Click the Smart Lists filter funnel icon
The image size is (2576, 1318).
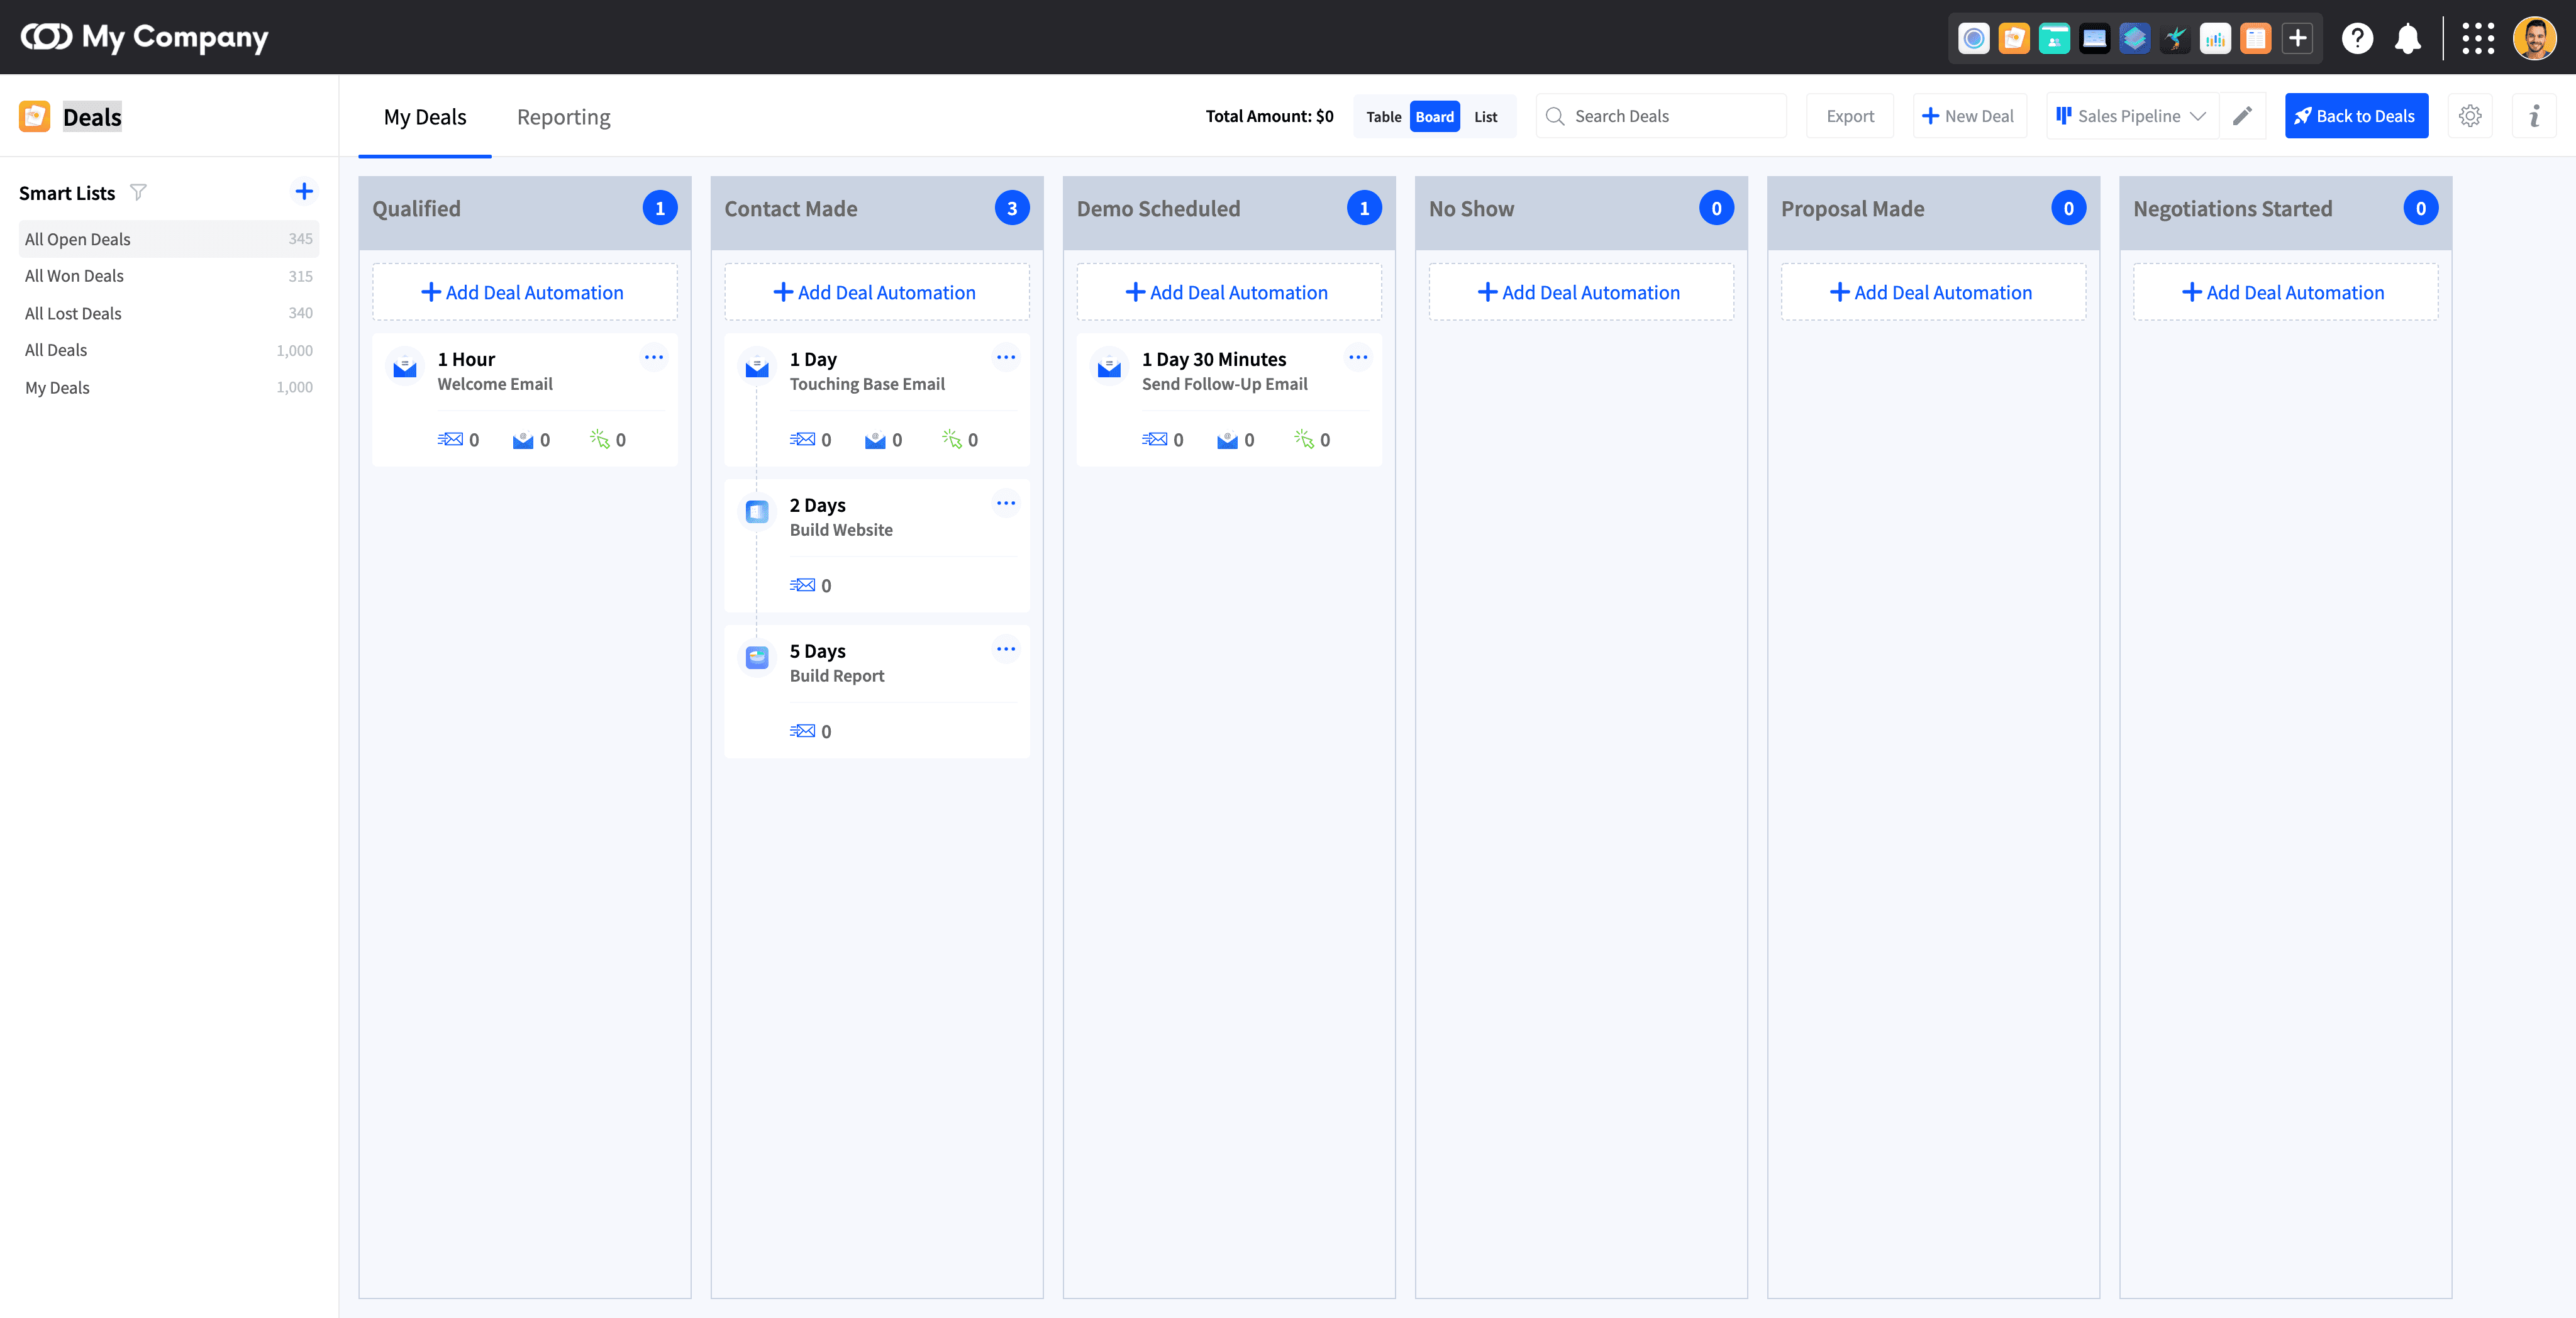(139, 192)
